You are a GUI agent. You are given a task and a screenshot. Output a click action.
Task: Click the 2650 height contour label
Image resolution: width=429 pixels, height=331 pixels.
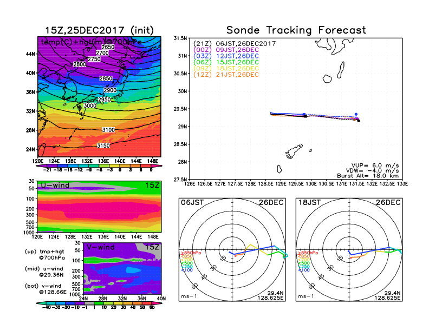[x=108, y=47]
